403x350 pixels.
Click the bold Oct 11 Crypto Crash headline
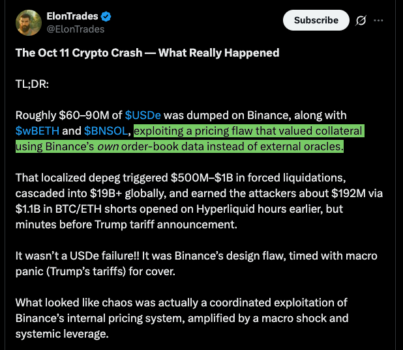[x=147, y=53]
